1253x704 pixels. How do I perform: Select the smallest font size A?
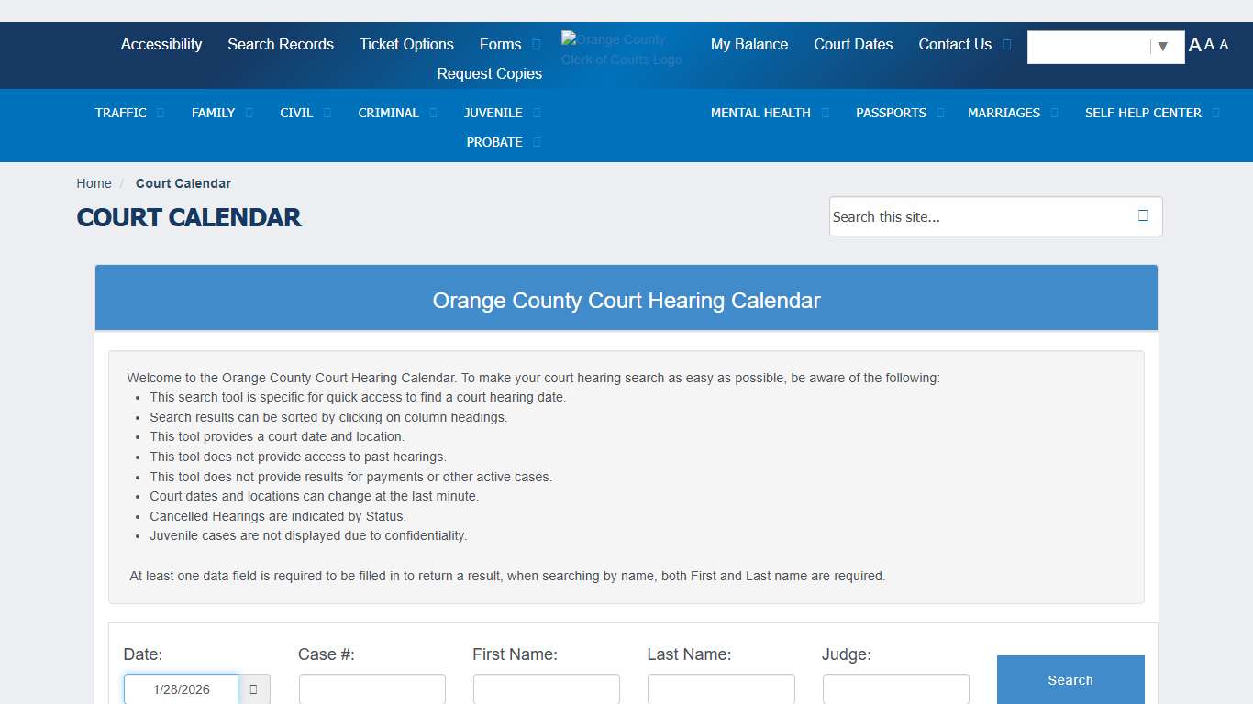(1224, 45)
